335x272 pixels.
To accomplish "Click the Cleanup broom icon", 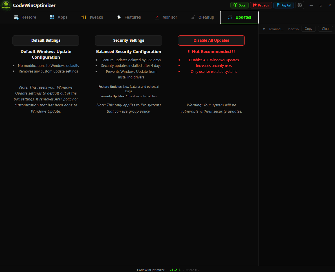I will (x=193, y=17).
